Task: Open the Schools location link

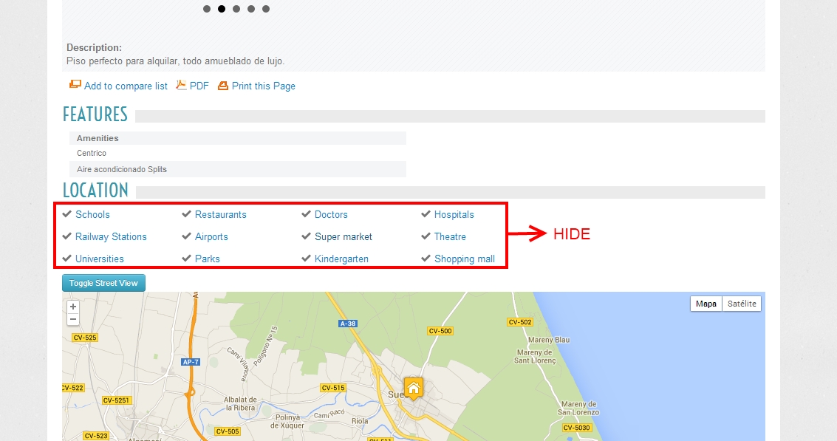Action: pyautogui.click(x=92, y=215)
